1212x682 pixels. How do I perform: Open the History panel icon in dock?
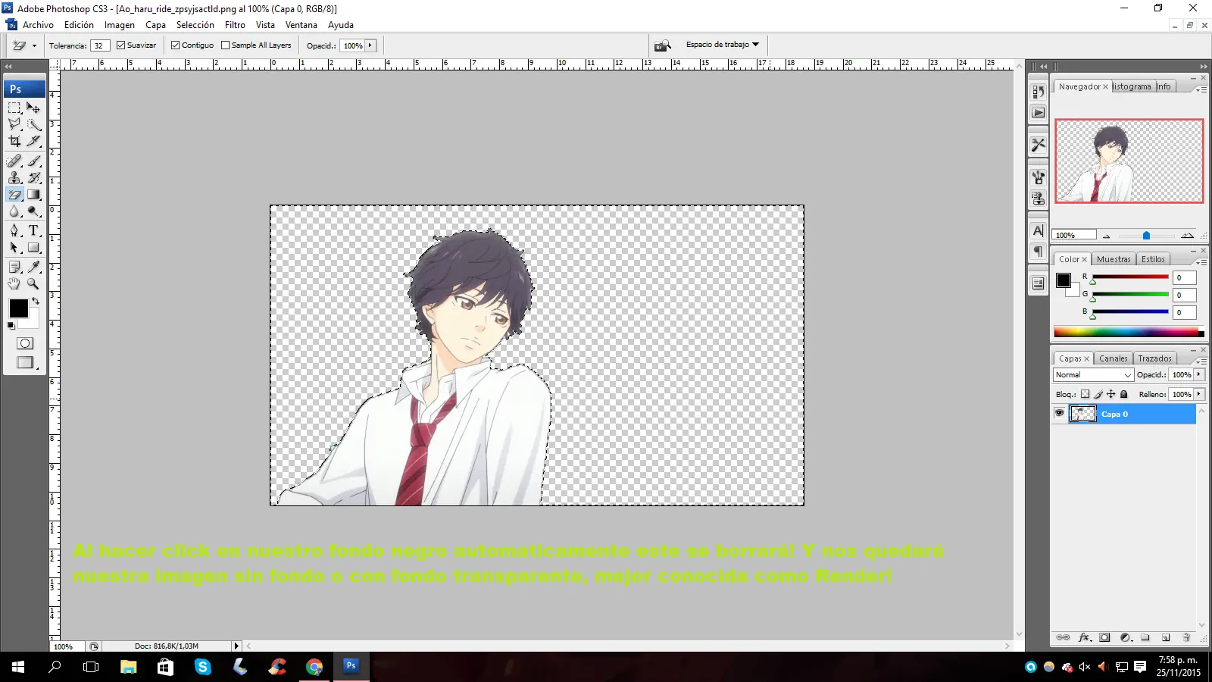pos(1038,92)
